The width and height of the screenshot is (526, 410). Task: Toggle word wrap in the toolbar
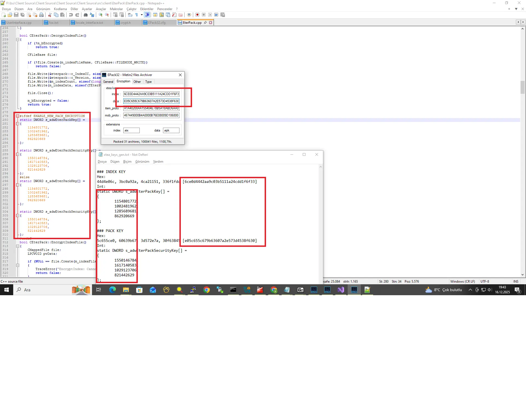coord(129,15)
